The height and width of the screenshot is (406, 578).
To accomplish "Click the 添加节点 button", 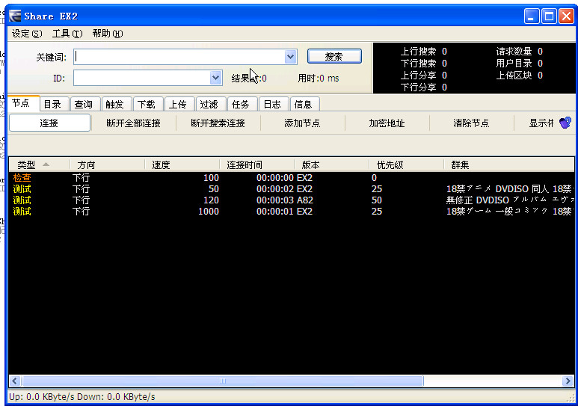I will (302, 123).
